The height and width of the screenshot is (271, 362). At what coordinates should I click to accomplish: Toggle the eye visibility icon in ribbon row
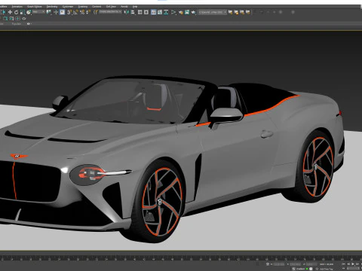28,24
